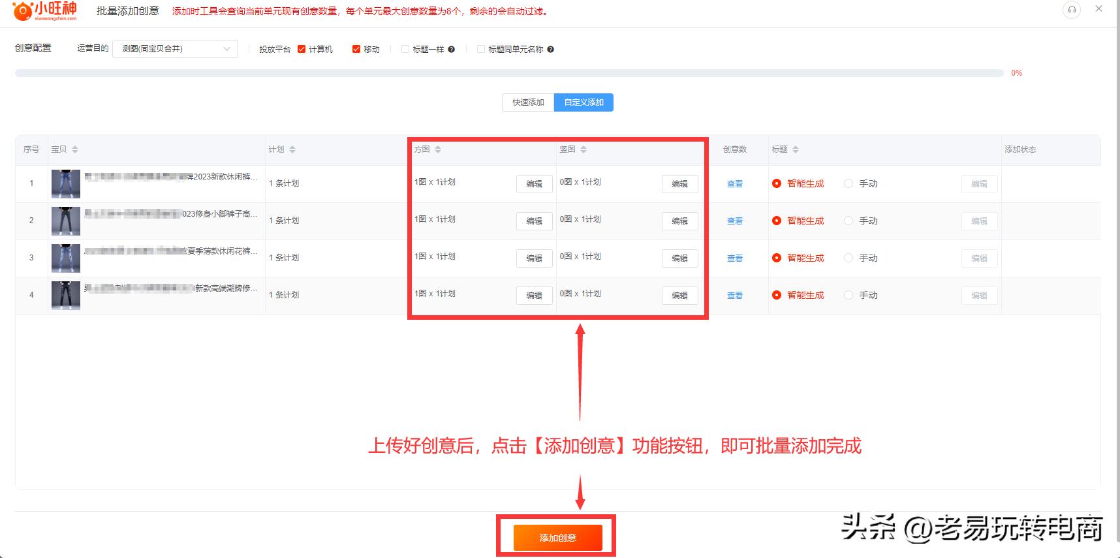The image size is (1120, 558).
Task: Click 1 条计划 in row 1
Action: click(284, 183)
